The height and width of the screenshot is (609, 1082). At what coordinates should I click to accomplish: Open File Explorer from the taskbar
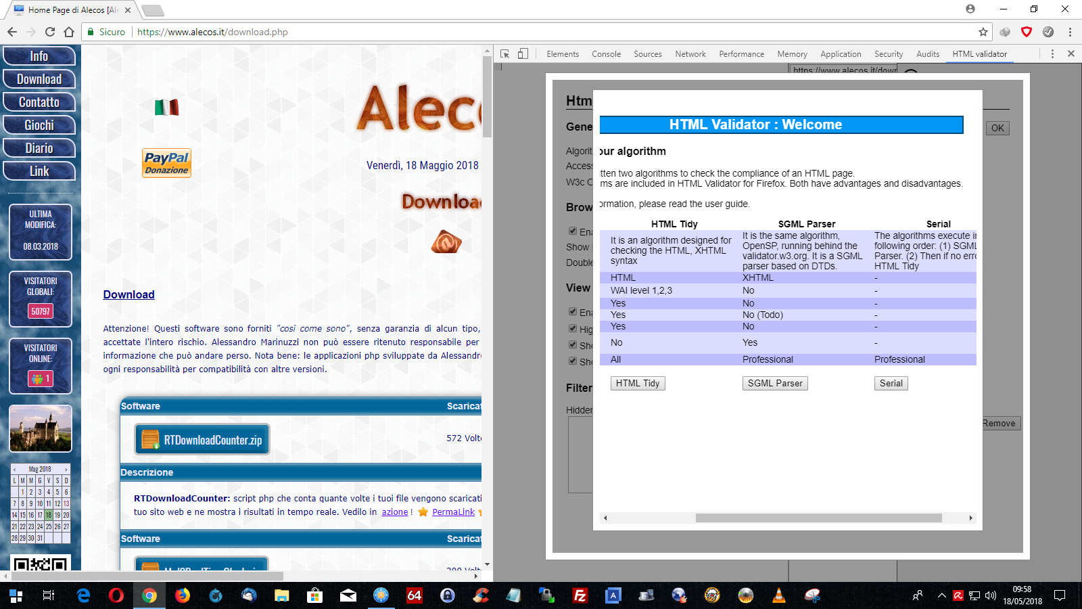point(281,595)
